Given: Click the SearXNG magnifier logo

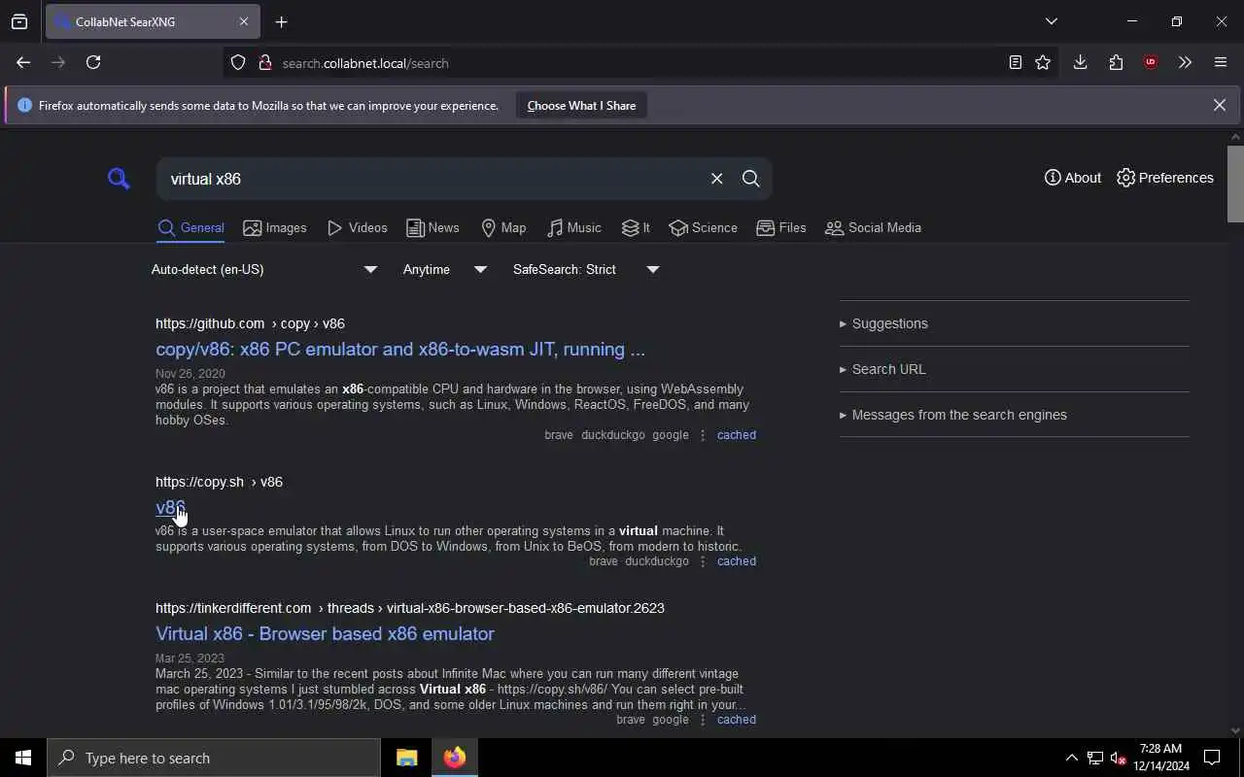Looking at the screenshot, I should [119, 179].
